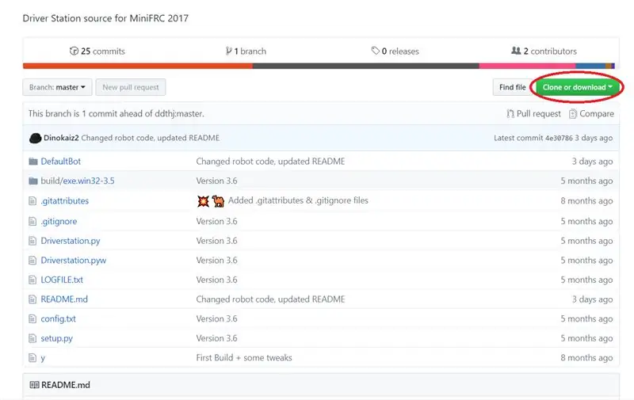Click '3 days ago' on DefaultBot row
The image size is (634, 400).
[x=592, y=162]
